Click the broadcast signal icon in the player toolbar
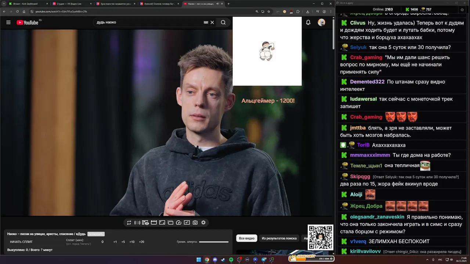Image resolution: width=470 pixels, height=264 pixels. pos(137,223)
